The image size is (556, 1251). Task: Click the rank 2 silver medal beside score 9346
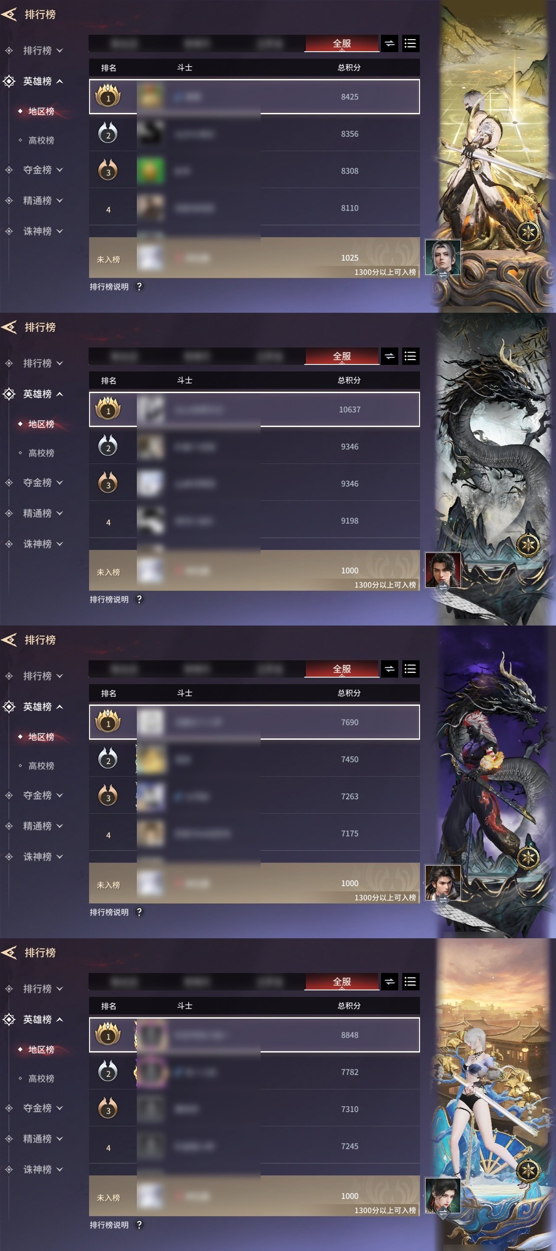pos(108,446)
